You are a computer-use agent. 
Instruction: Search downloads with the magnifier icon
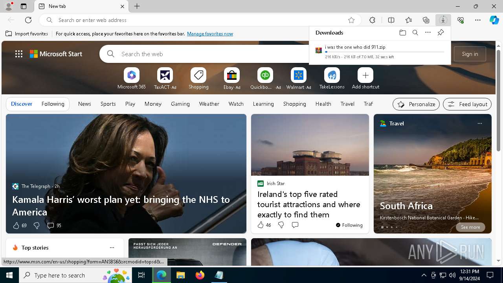[415, 33]
